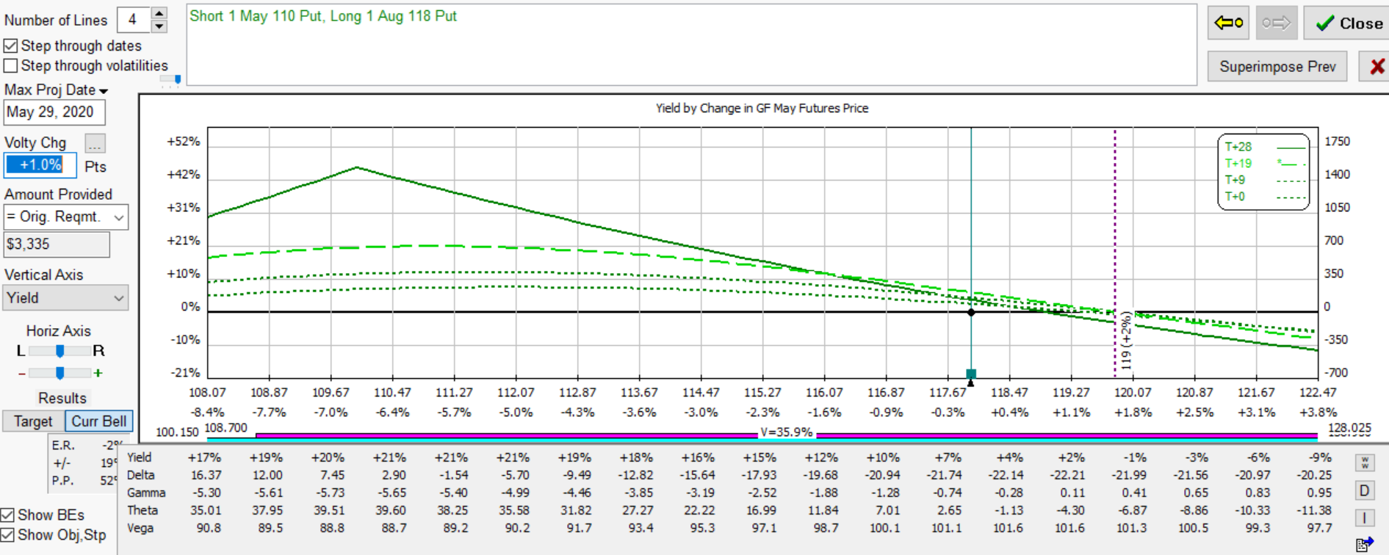Viewport: 1389px width, 555px height.
Task: Click the strategy description text box
Action: click(691, 45)
